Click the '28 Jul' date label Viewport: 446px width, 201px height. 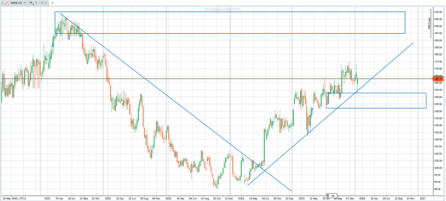265,198
